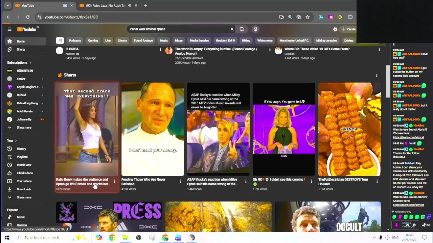Open the Create button
This screenshot has width=433, height=243.
pos(349,29)
